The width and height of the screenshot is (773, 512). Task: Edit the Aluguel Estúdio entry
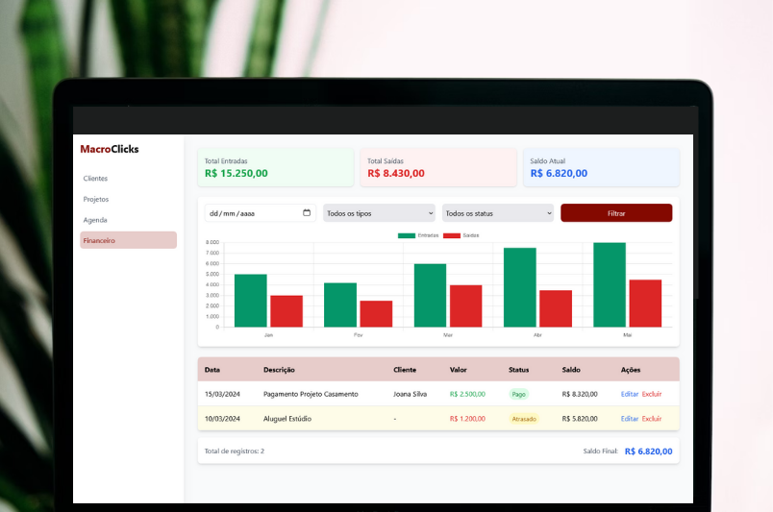tap(630, 419)
